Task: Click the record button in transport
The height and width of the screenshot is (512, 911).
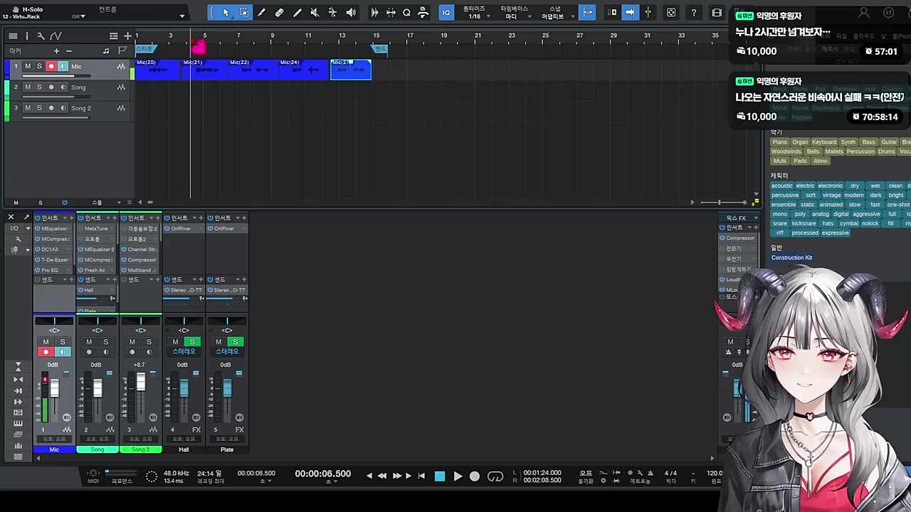Action: click(475, 476)
